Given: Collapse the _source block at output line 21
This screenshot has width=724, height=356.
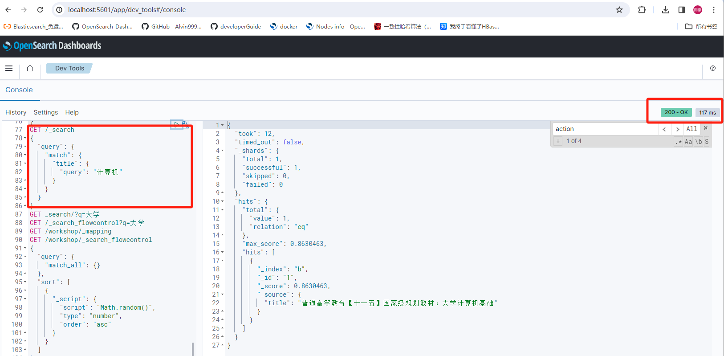Looking at the screenshot, I should pyautogui.click(x=222, y=295).
